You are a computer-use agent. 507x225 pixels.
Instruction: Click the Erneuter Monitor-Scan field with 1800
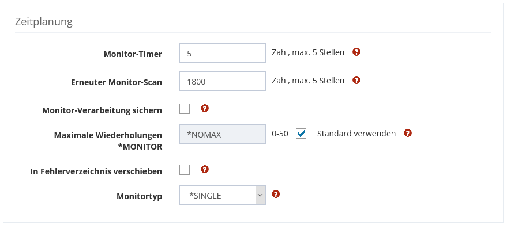tap(223, 81)
